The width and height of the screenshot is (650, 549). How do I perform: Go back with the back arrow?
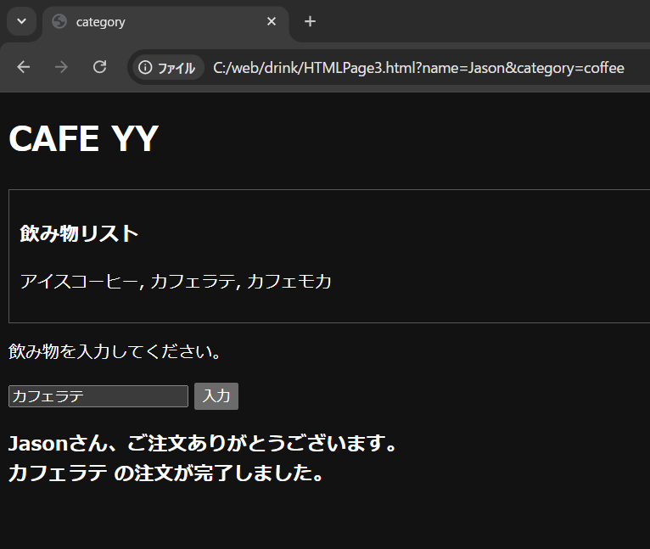point(23,67)
